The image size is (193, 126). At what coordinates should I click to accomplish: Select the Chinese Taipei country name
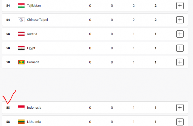click(x=38, y=20)
